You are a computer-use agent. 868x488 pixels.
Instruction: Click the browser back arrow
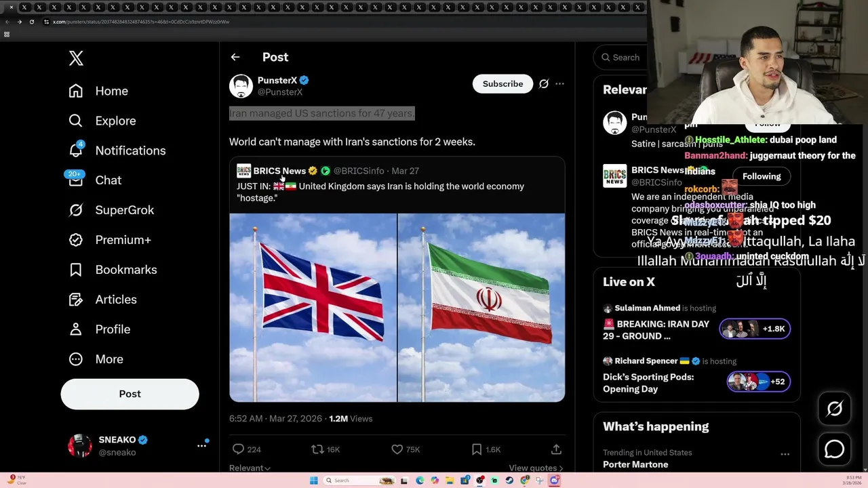(x=7, y=22)
